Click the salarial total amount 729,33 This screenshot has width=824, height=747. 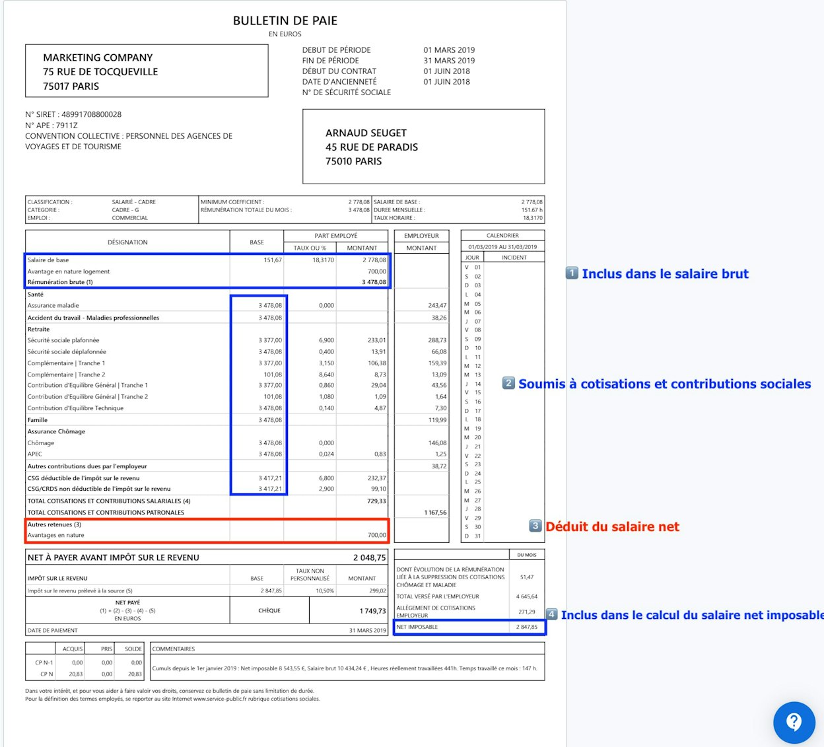point(376,501)
